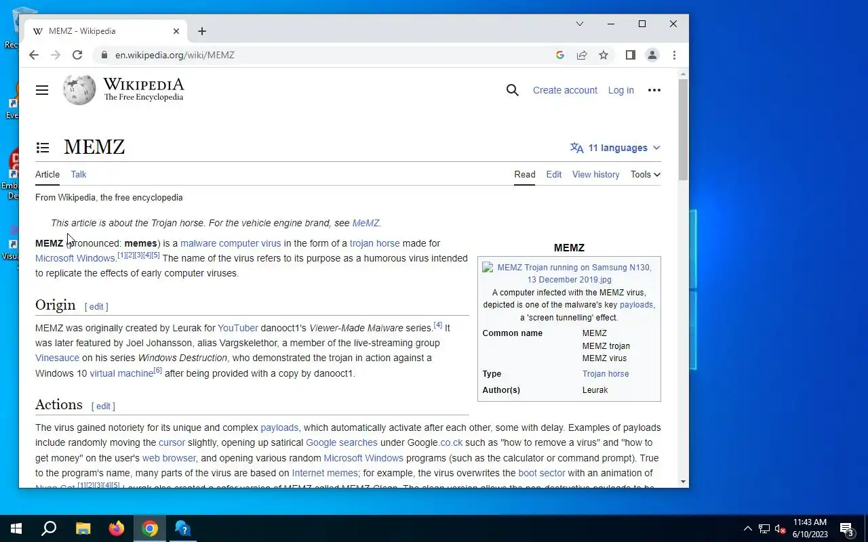Launch Firefox from the taskbar

(x=117, y=528)
